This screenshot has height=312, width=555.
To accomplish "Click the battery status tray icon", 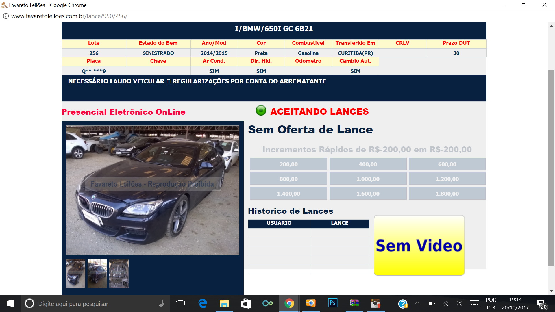I will coord(431,303).
